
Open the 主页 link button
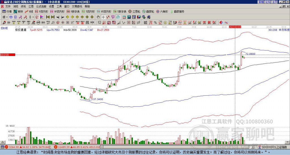[x=274, y=2]
